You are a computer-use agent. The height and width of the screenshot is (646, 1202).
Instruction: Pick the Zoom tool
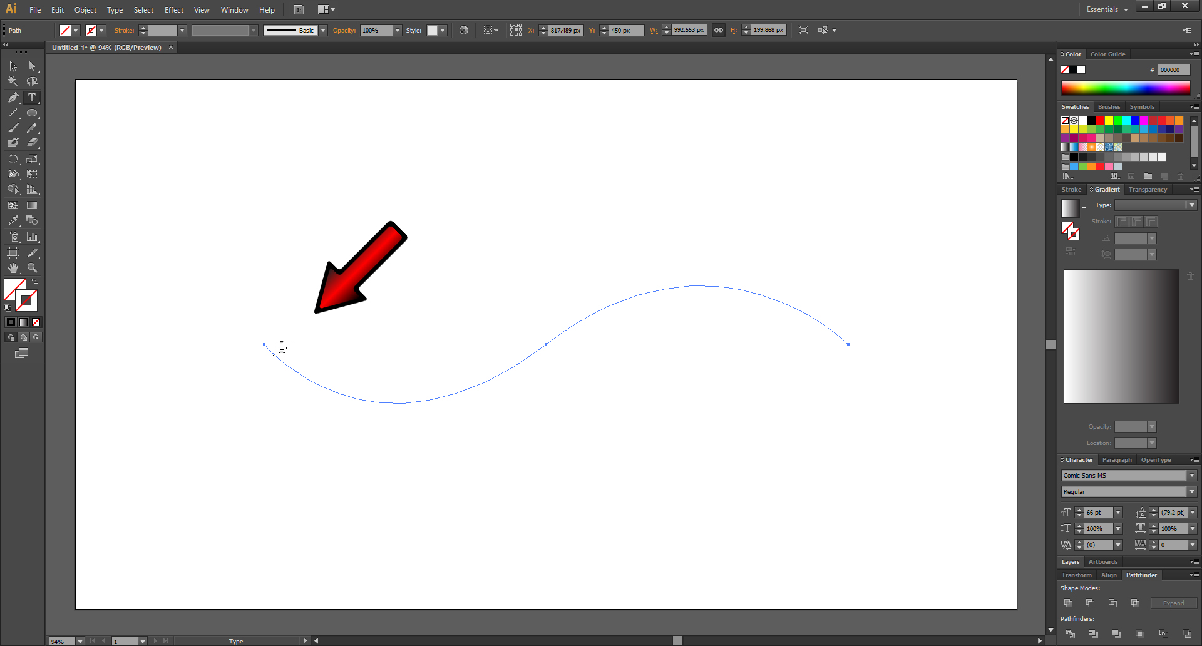click(32, 268)
